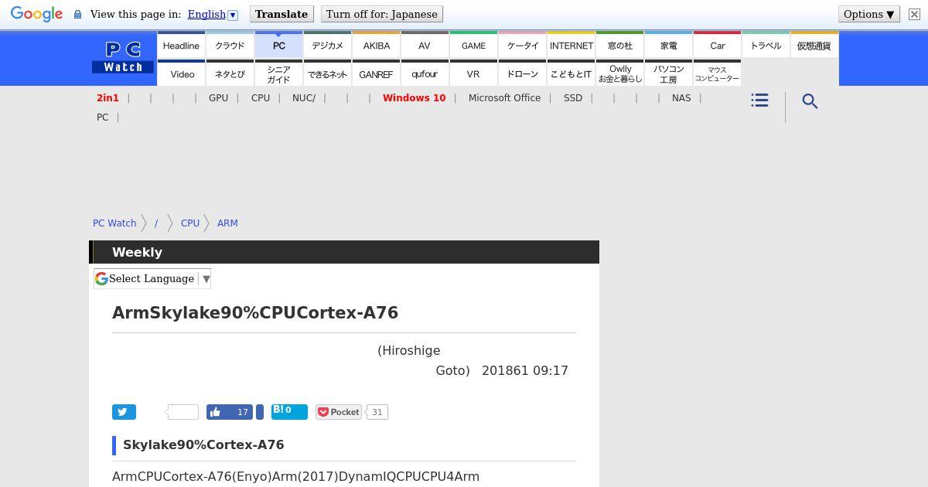Go to ARM breadcrumb link
The width and height of the screenshot is (928, 487).
click(227, 223)
